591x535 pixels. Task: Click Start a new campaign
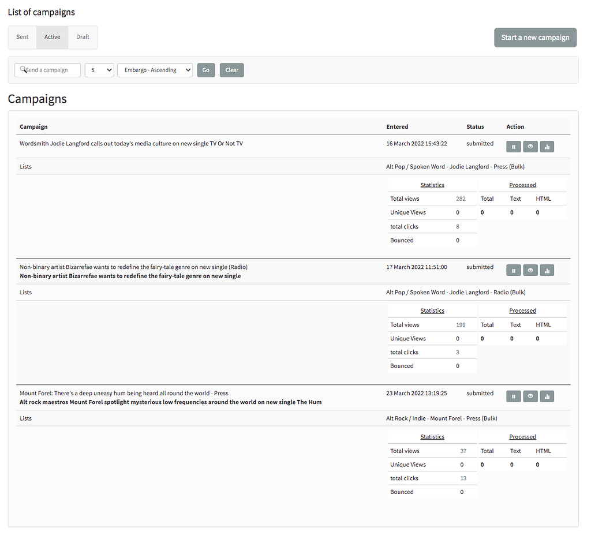coord(535,37)
